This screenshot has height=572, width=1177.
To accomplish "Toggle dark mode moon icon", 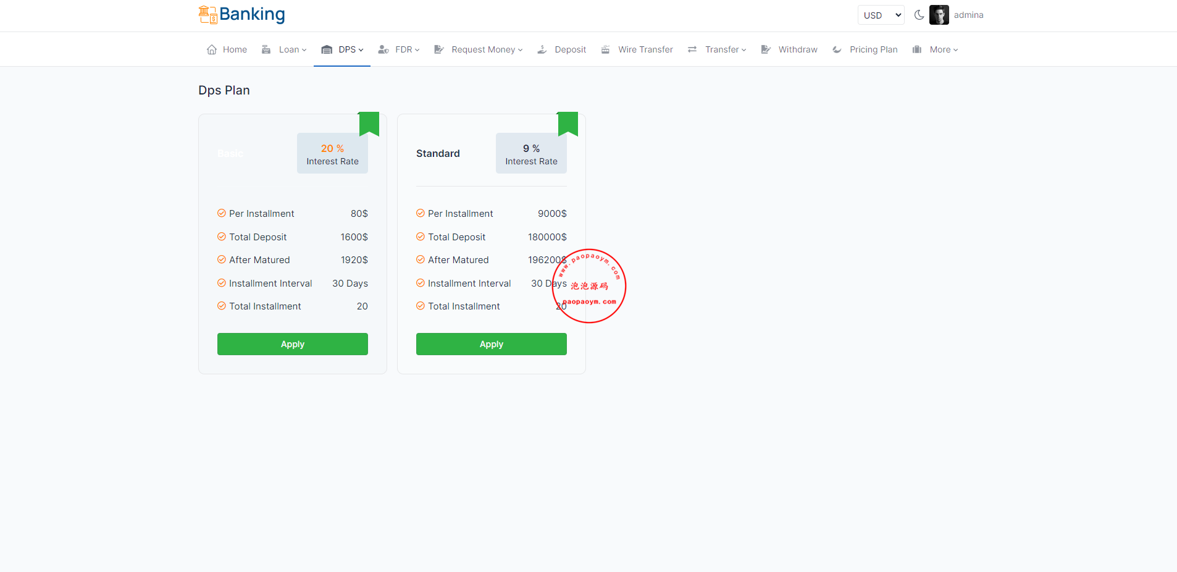I will click(919, 15).
